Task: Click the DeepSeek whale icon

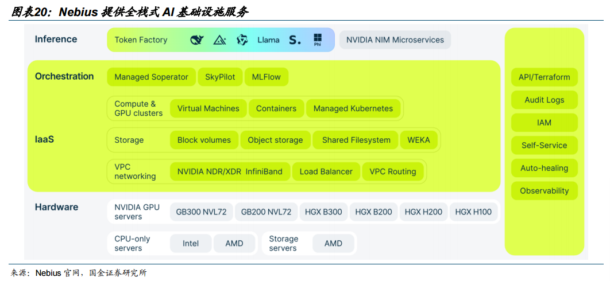Action: [x=197, y=40]
